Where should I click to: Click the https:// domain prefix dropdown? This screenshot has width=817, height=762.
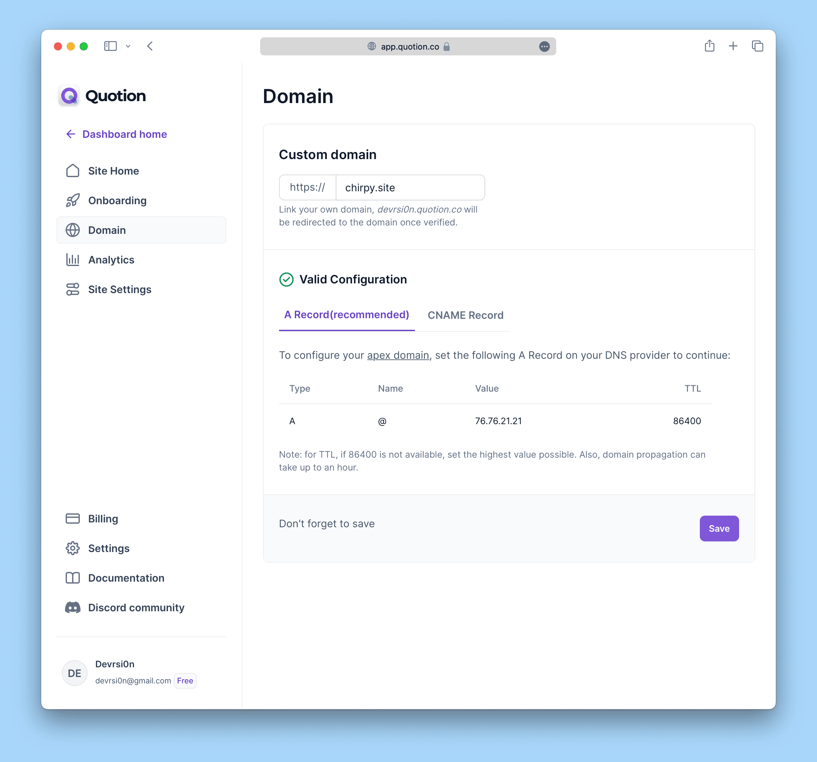click(x=307, y=188)
